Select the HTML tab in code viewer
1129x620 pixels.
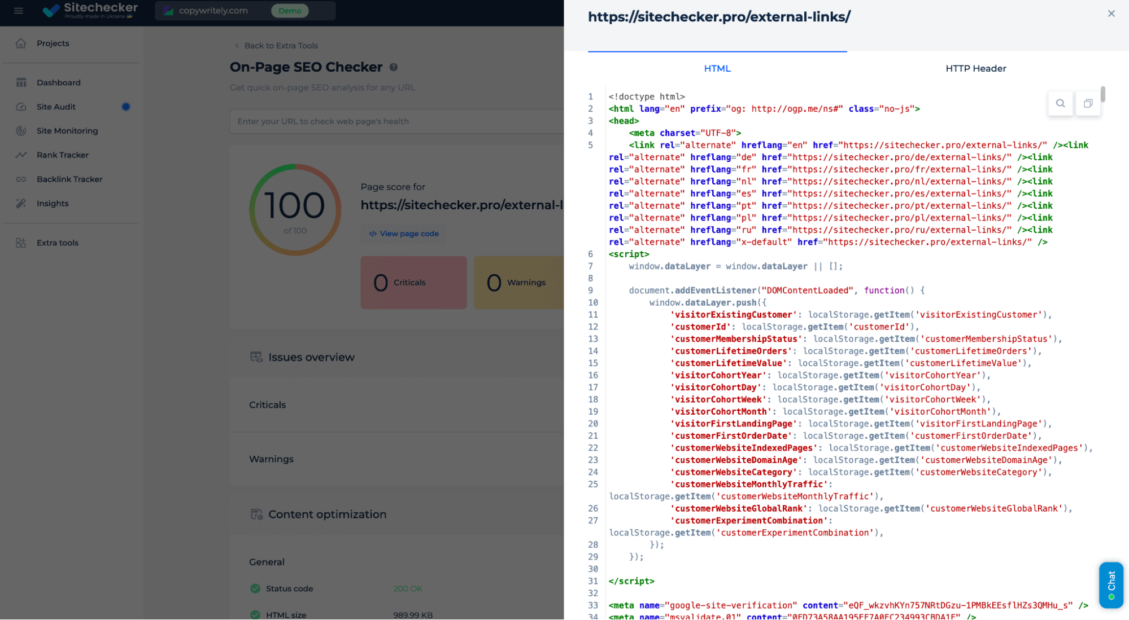coord(717,68)
